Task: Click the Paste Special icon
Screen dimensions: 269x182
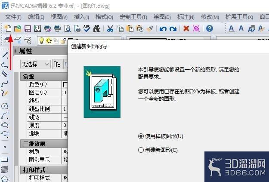Action: (140, 28)
